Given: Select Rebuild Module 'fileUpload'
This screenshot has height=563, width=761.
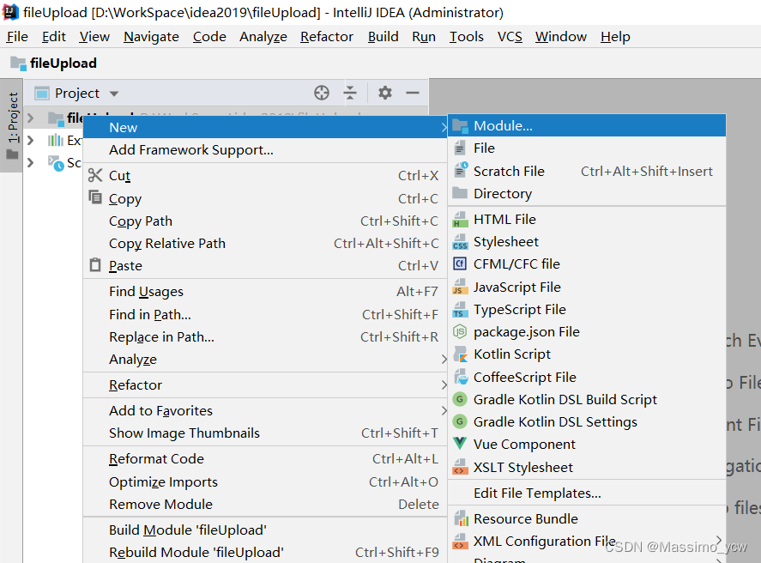Looking at the screenshot, I should [265, 553].
